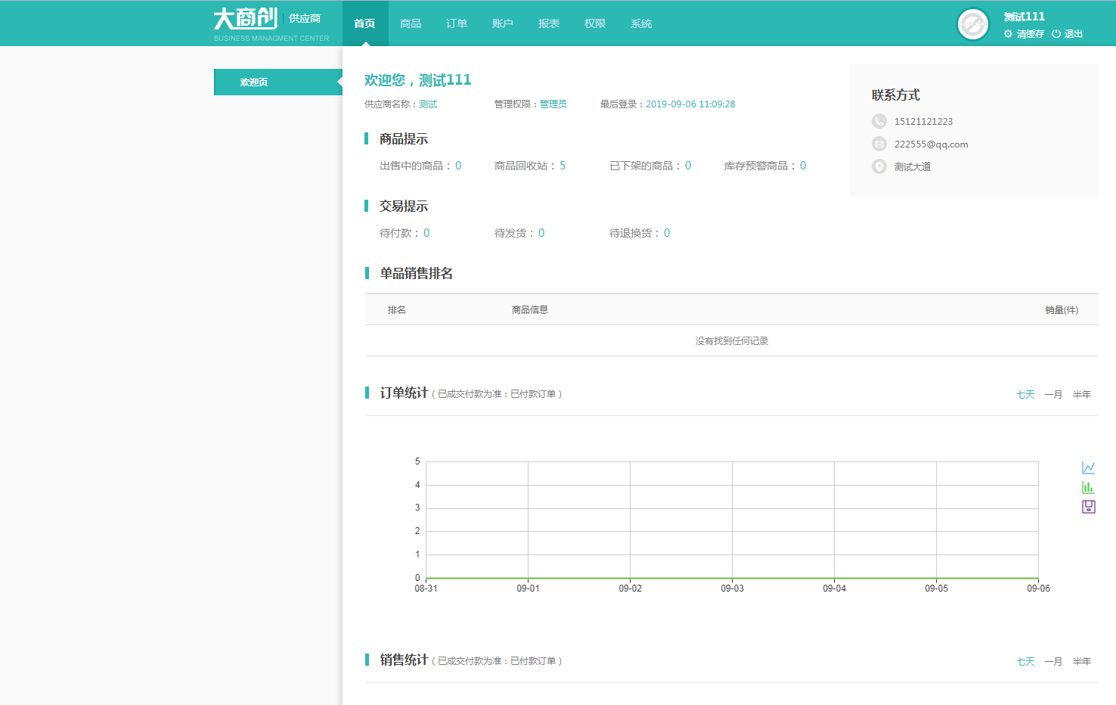Click the 08-31 date label on chart

[426, 589]
